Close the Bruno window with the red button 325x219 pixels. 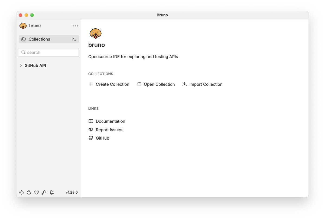tap(20, 15)
